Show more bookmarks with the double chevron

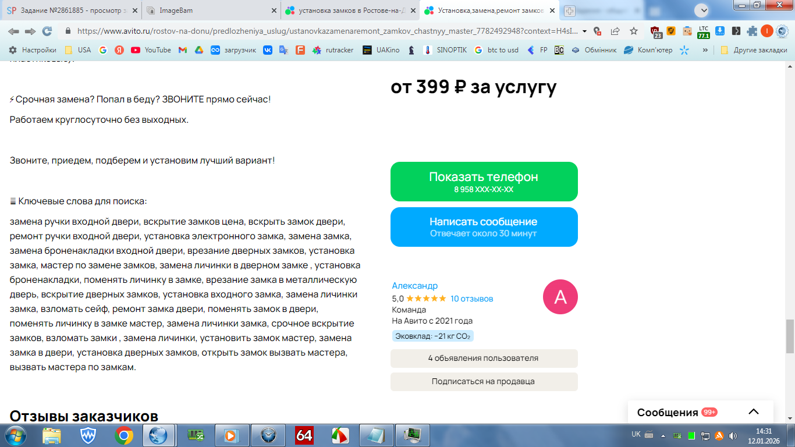(x=705, y=50)
